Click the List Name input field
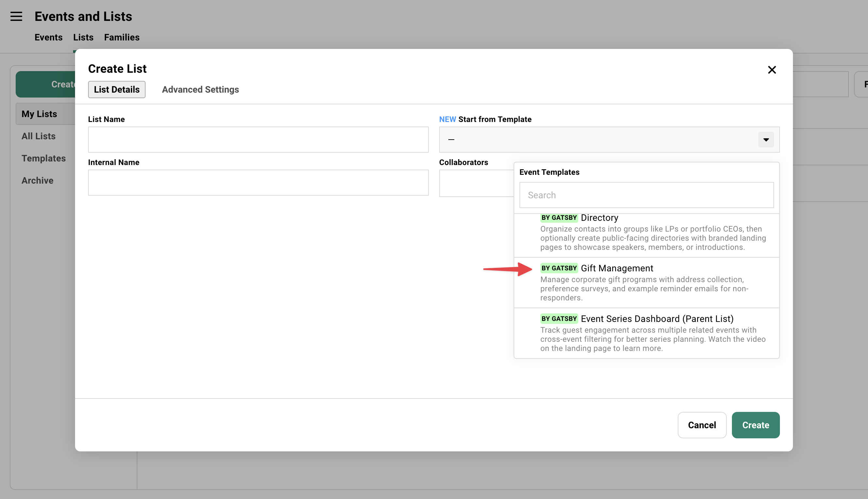868x499 pixels. (x=258, y=140)
